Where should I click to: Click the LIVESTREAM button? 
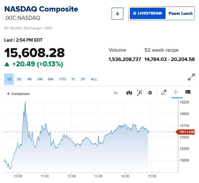tap(147, 13)
